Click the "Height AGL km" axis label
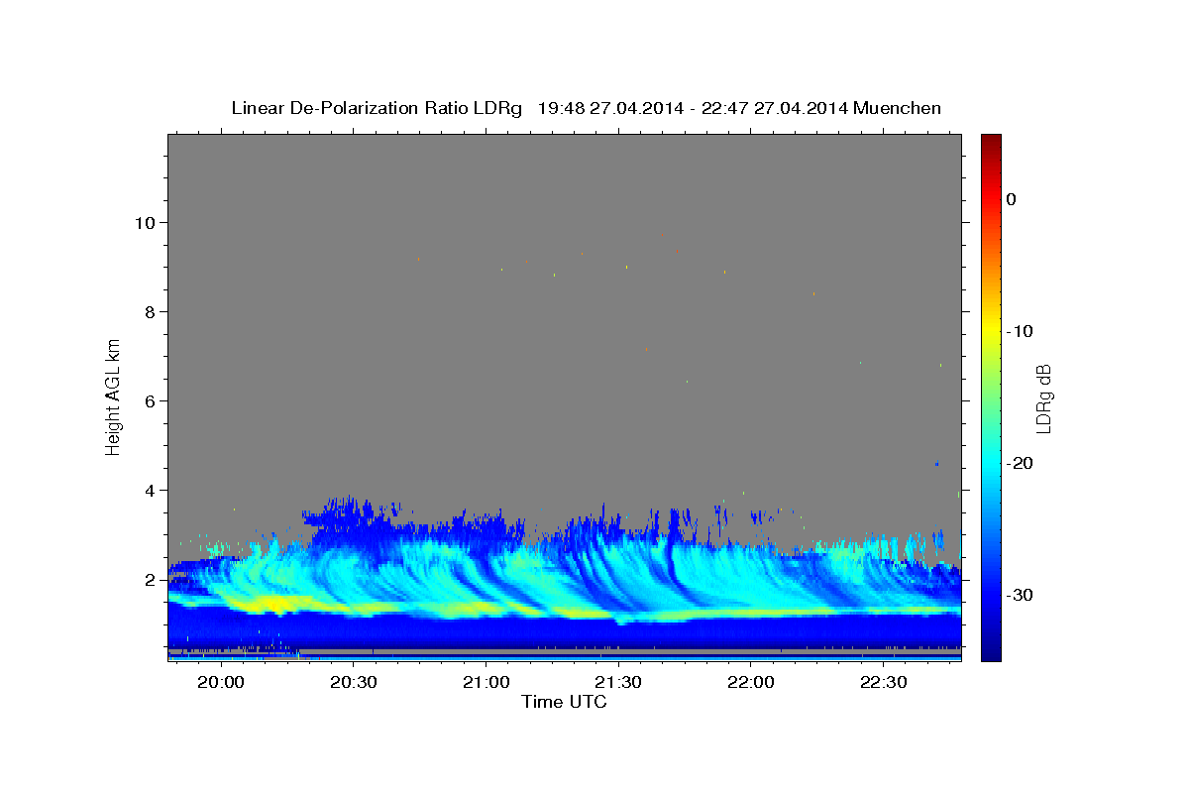This screenshot has height=793, width=1189. [x=113, y=396]
